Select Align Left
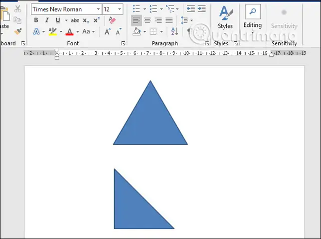The width and height of the screenshot is (321, 239). pyautogui.click(x=137, y=20)
